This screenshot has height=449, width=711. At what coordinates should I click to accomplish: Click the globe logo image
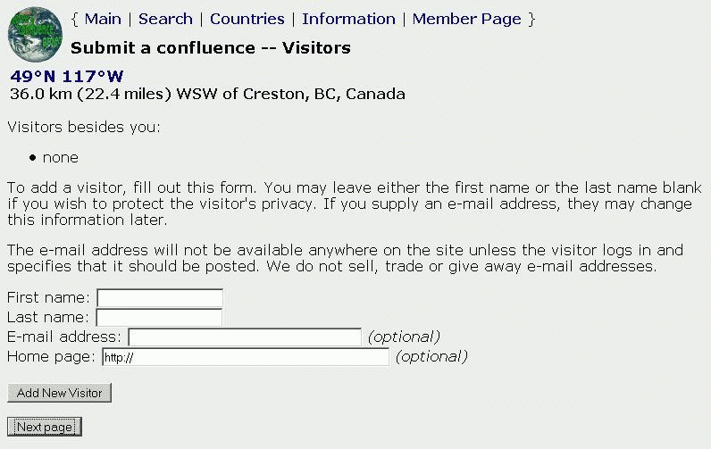click(35, 34)
